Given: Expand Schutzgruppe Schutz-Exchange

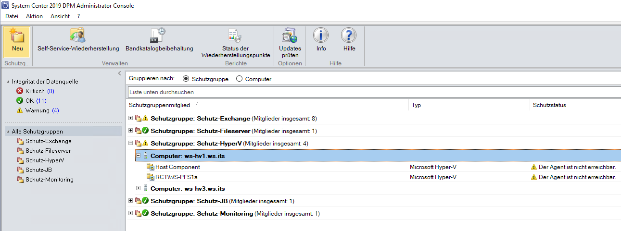Looking at the screenshot, I should [x=131, y=118].
